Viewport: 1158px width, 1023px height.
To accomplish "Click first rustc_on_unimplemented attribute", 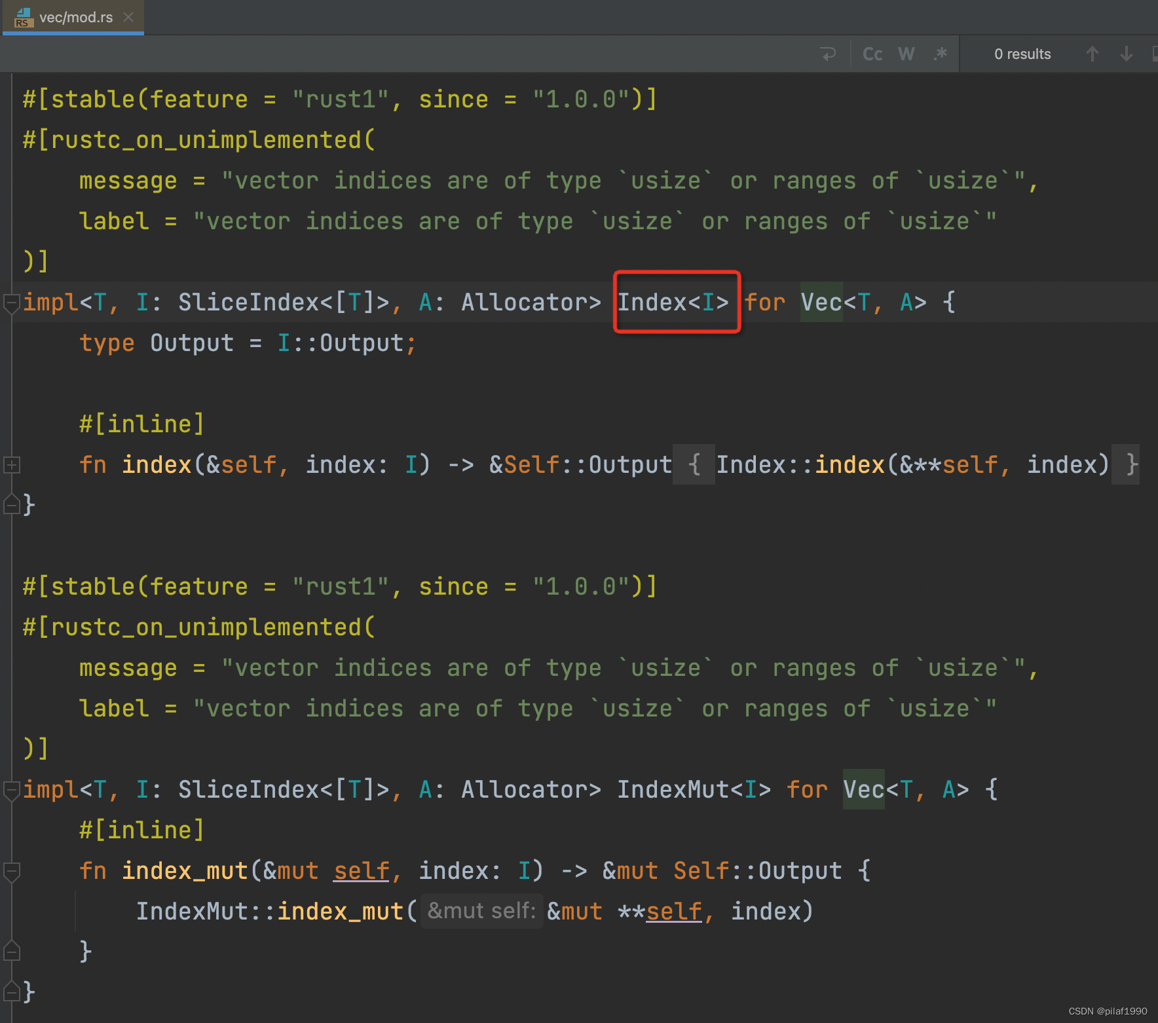I will pos(199,140).
